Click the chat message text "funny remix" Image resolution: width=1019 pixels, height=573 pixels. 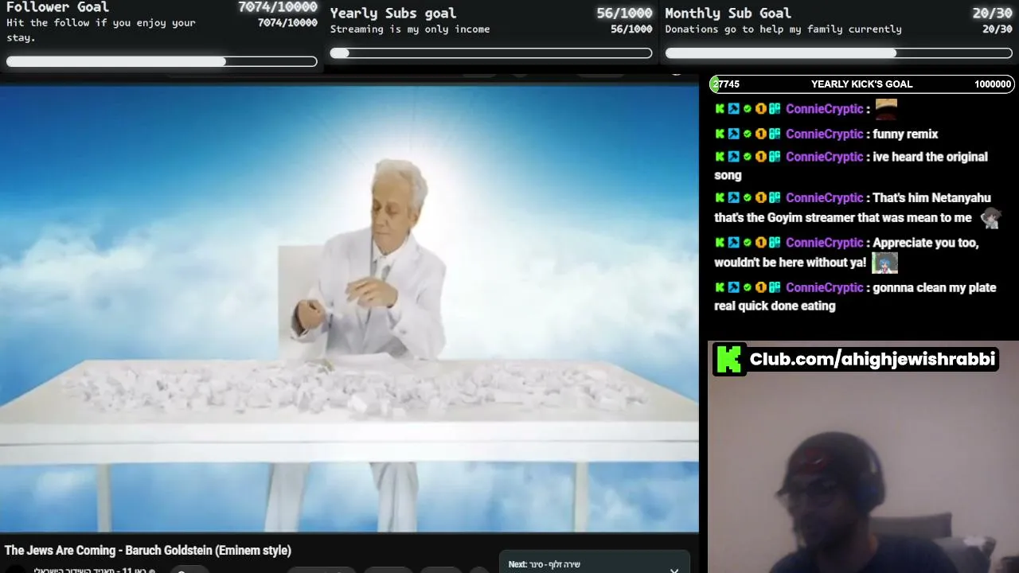[905, 134]
